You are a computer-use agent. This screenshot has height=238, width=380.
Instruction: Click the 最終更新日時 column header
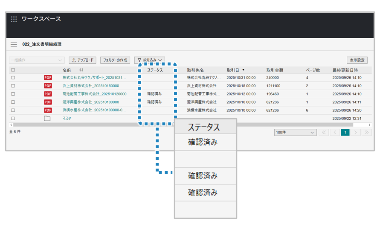(x=345, y=70)
